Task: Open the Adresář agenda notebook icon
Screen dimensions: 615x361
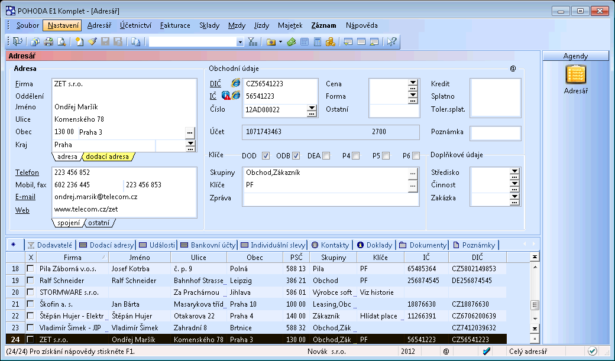Action: [576, 75]
